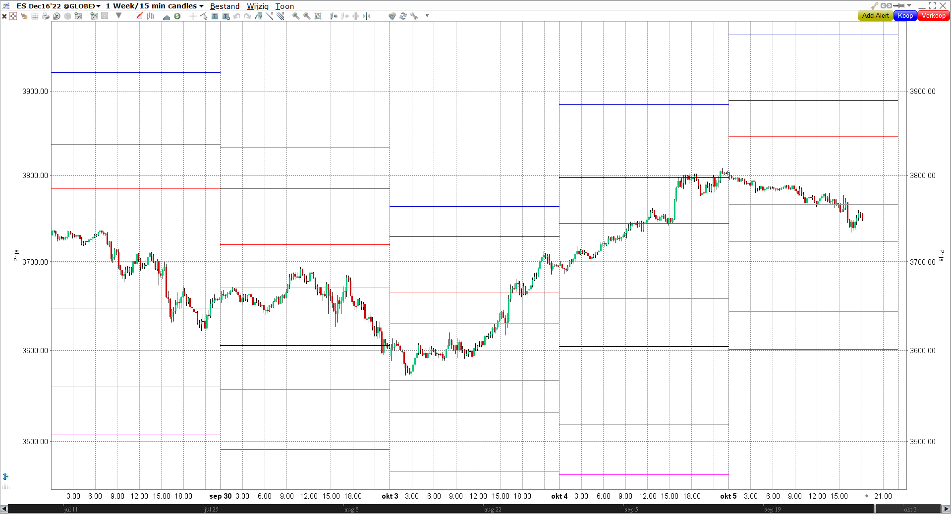Open the add-studies icon with green plus
This screenshot has width=951, height=514.
[78, 16]
